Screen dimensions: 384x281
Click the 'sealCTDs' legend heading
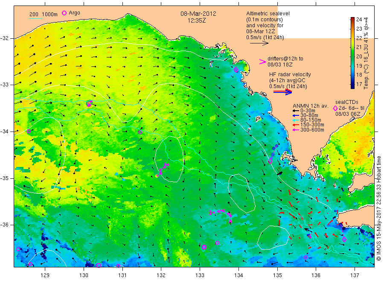[347, 102]
